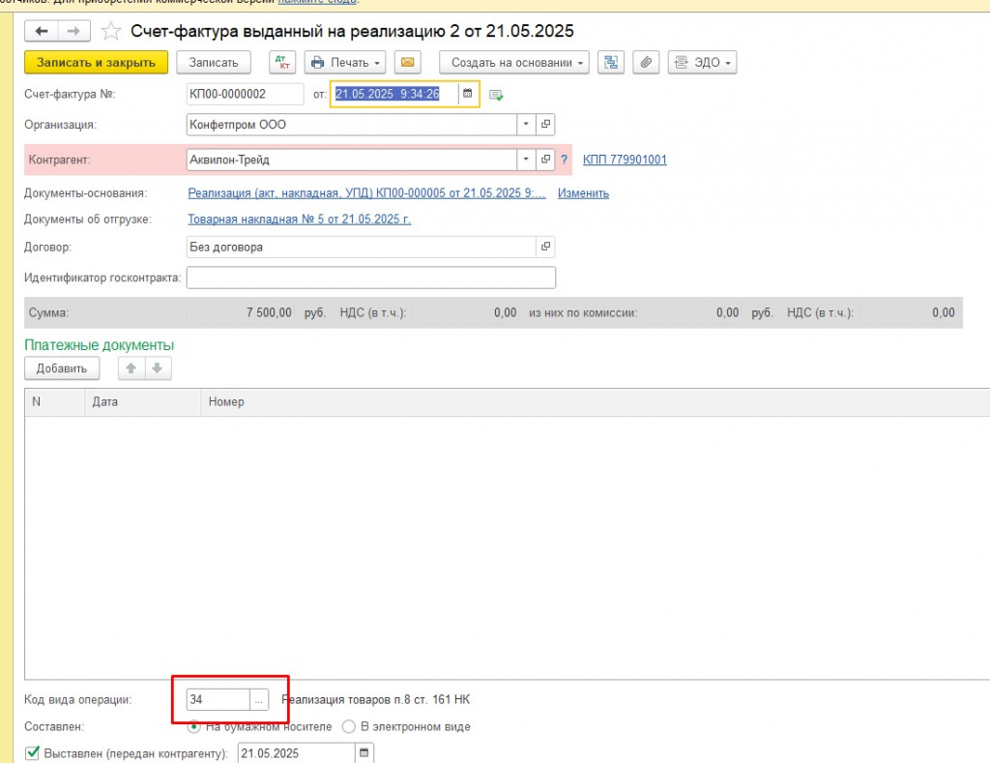Open the Договор record form
Screen dimensions: 990x763
[545, 247]
